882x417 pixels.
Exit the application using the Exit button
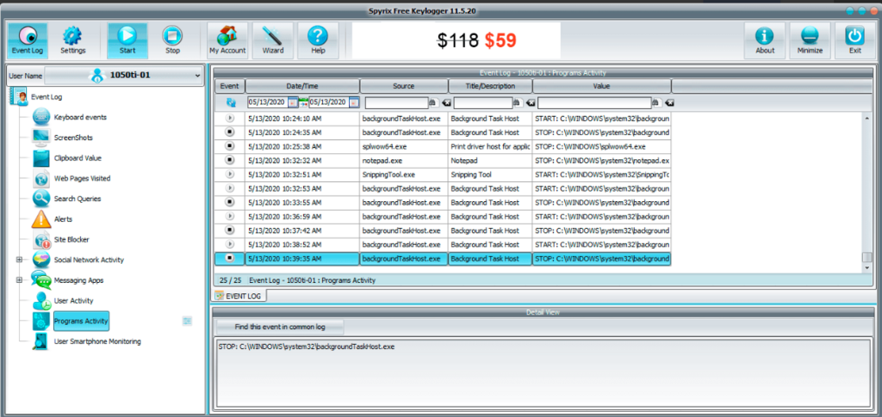point(855,40)
